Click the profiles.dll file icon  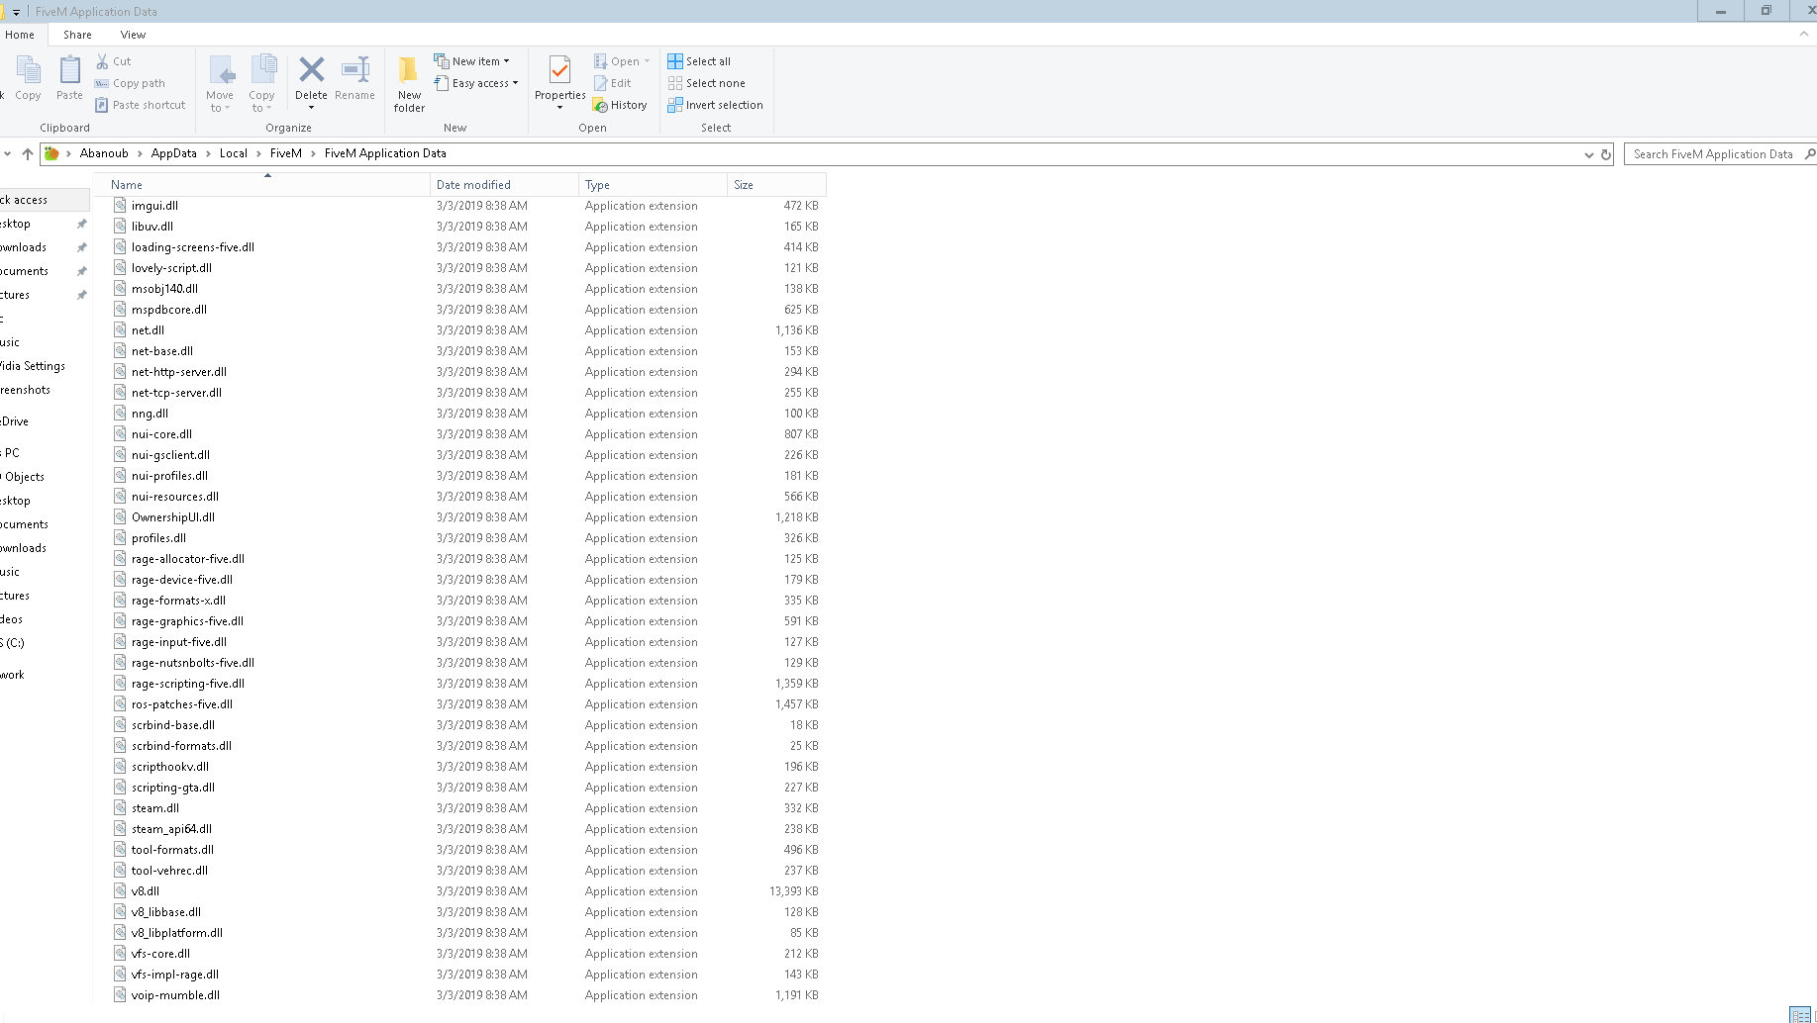click(120, 538)
